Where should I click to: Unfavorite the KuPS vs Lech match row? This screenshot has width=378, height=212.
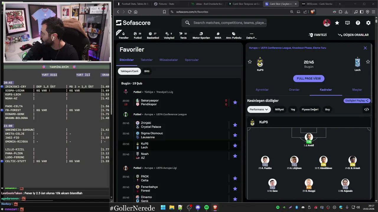click(235, 145)
